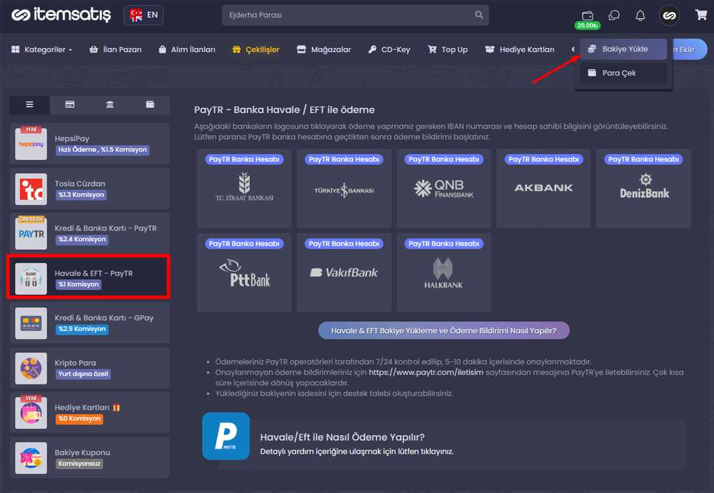Screen dimensions: 714x493
Task: Click the GPay card icon
Action: pyautogui.click(x=31, y=323)
